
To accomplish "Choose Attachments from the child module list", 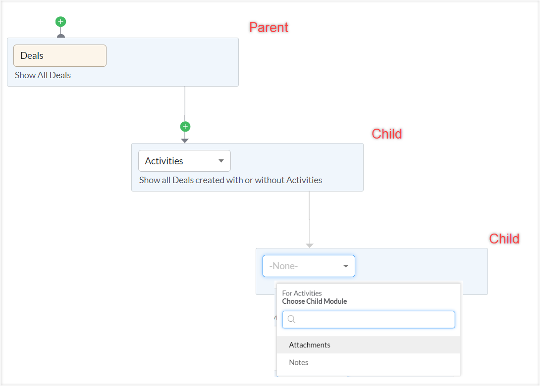I will coord(310,345).
